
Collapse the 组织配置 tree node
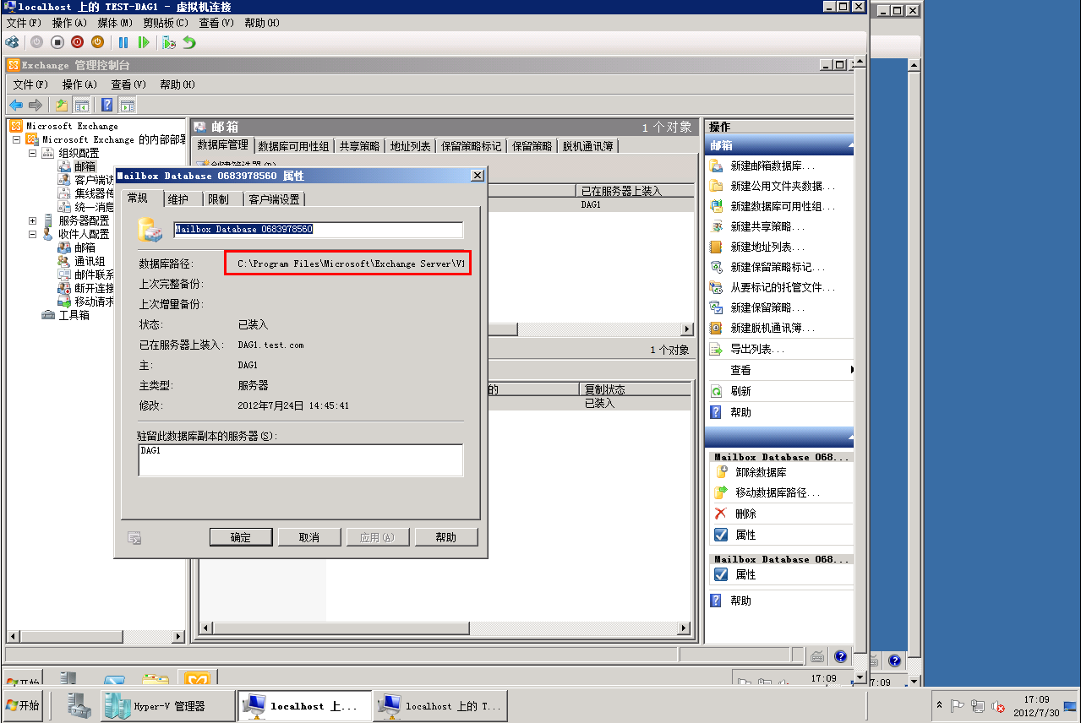tap(32, 153)
